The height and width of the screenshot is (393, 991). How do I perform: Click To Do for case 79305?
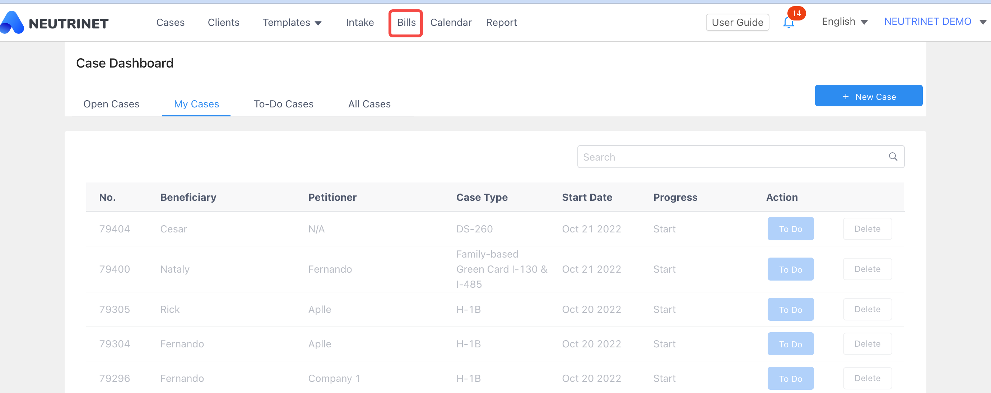pyautogui.click(x=790, y=309)
